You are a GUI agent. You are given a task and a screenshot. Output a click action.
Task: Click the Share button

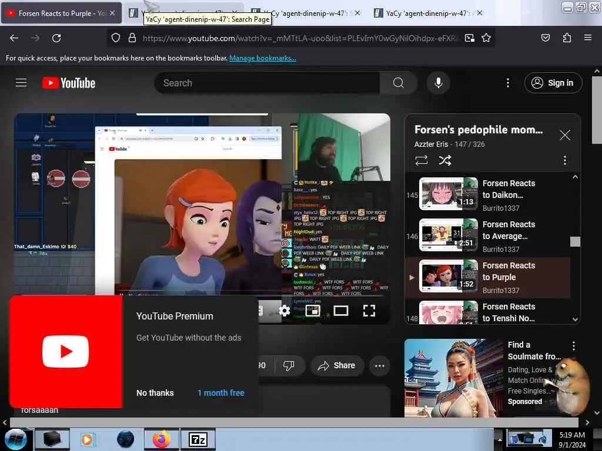point(336,365)
